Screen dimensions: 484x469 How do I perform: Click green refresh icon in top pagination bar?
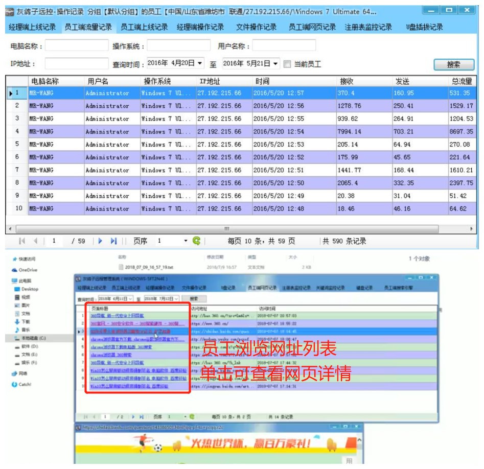click(x=196, y=241)
